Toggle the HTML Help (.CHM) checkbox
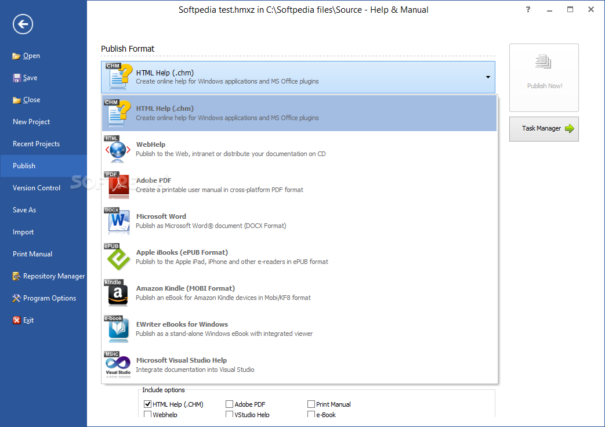This screenshot has height=427, width=605. (147, 404)
